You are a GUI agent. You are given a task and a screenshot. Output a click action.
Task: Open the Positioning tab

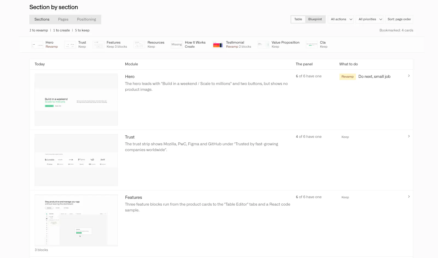coord(87,19)
